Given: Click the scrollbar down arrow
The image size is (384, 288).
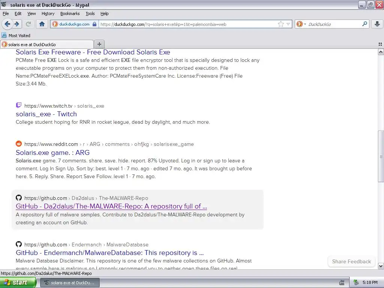Looking at the screenshot, I should tap(381, 266).
